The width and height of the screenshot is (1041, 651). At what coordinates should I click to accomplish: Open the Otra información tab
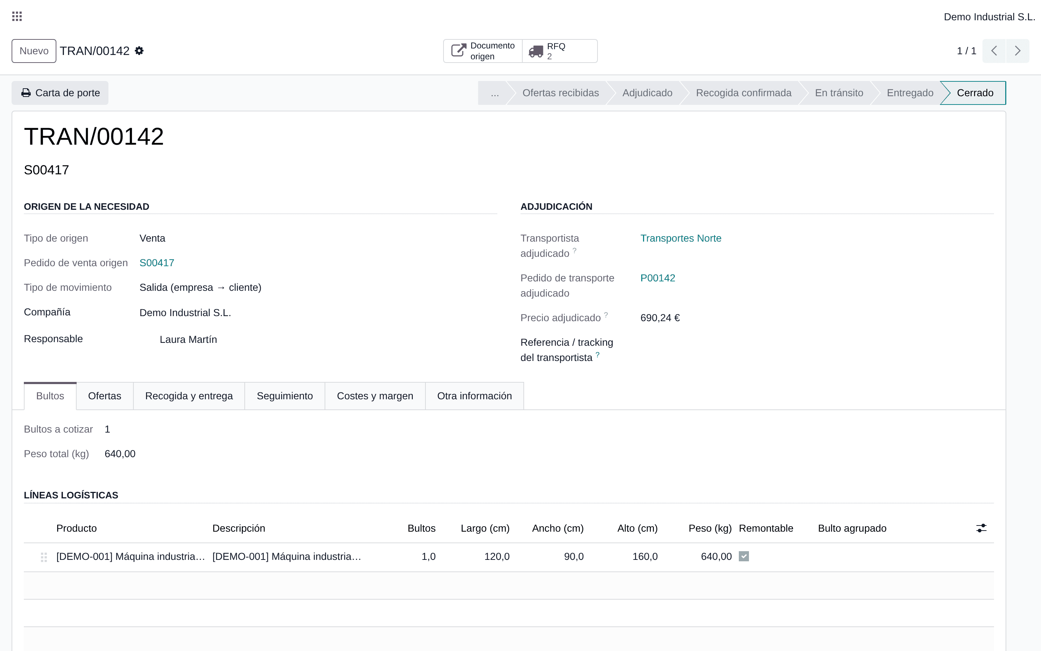(x=475, y=396)
